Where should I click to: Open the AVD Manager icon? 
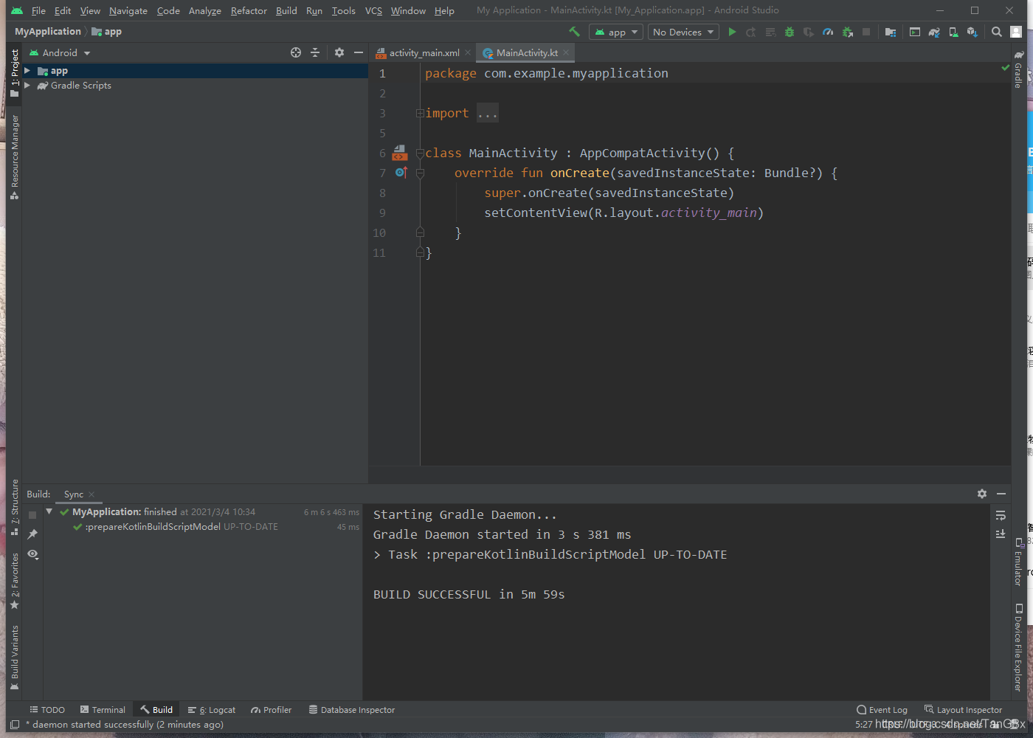[953, 32]
